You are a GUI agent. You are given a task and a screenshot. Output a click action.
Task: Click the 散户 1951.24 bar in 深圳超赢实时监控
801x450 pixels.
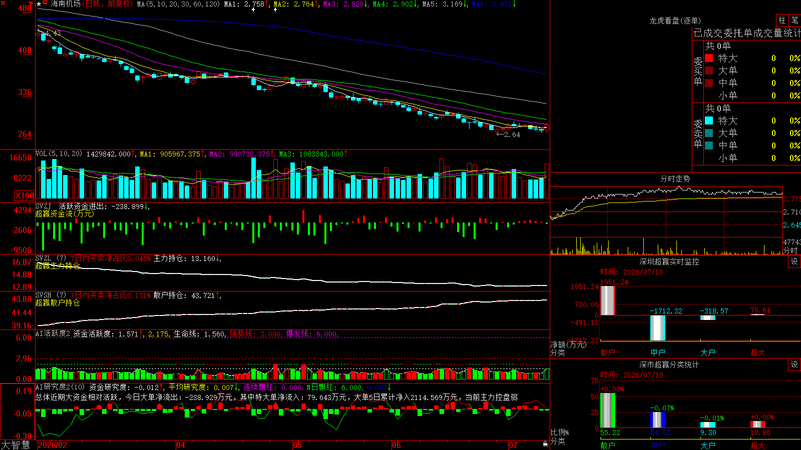pos(608,300)
